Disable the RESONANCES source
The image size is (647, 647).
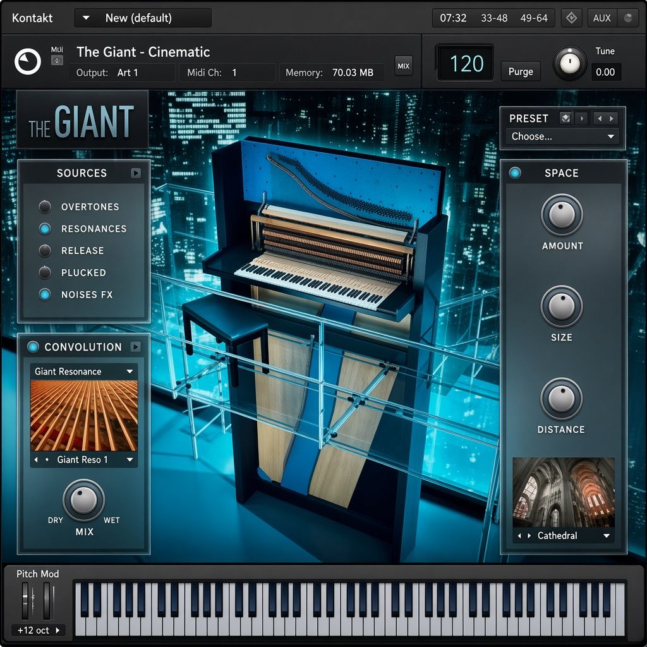[45, 229]
